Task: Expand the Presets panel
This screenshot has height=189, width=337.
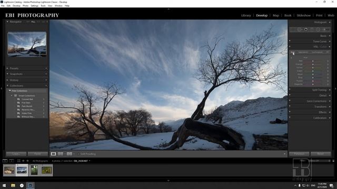Action: tap(7, 68)
